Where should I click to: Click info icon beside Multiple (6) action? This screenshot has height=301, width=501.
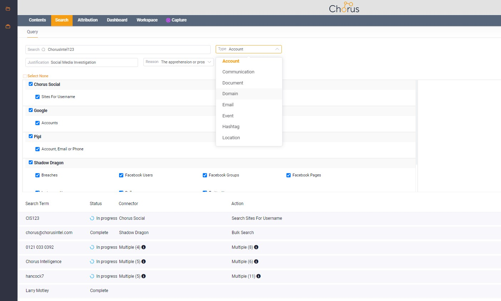click(x=256, y=262)
